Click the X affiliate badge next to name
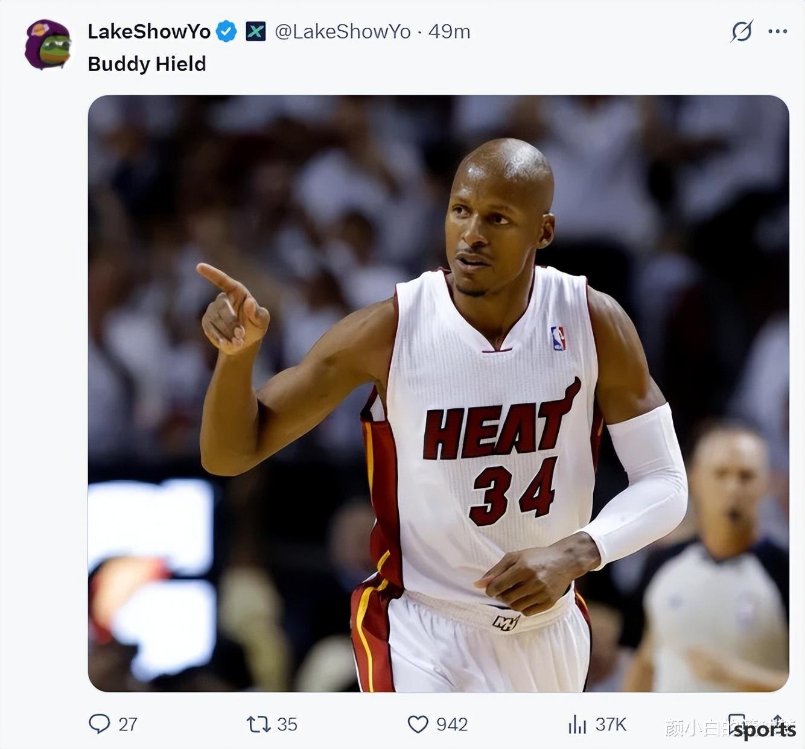Viewport: 805px width, 749px height. pos(256,31)
